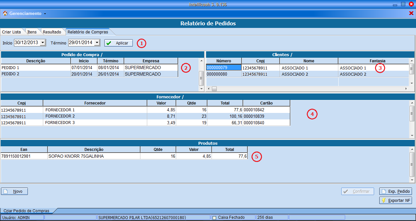Expand the Gerenciamento menu arrow
This screenshot has height=221, width=416.
pos(45,14)
